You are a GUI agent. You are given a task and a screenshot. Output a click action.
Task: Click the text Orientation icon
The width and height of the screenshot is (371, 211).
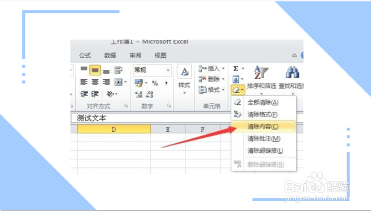pyautogui.click(x=110, y=94)
